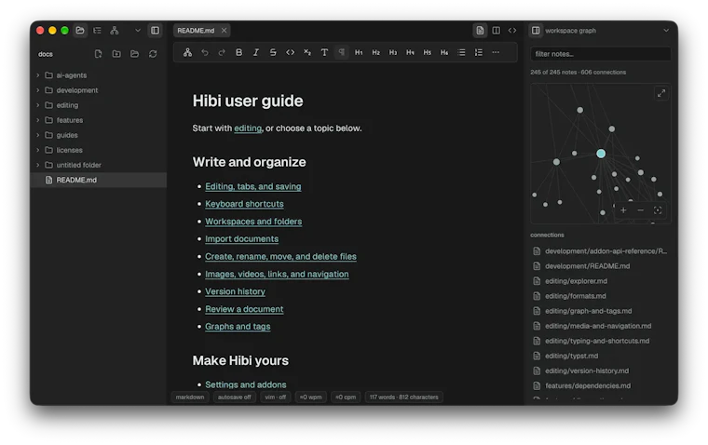Redo the last undone edit
This screenshot has height=445, width=708.
tap(222, 52)
